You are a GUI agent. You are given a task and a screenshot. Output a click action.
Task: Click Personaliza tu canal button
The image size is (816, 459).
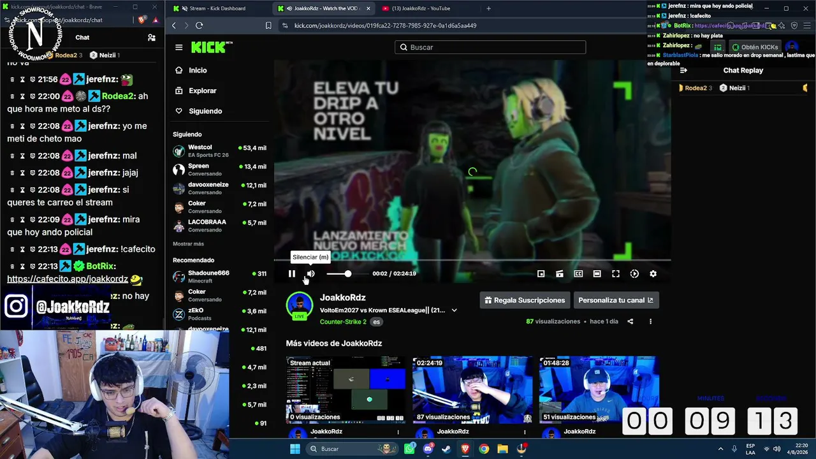click(x=616, y=300)
